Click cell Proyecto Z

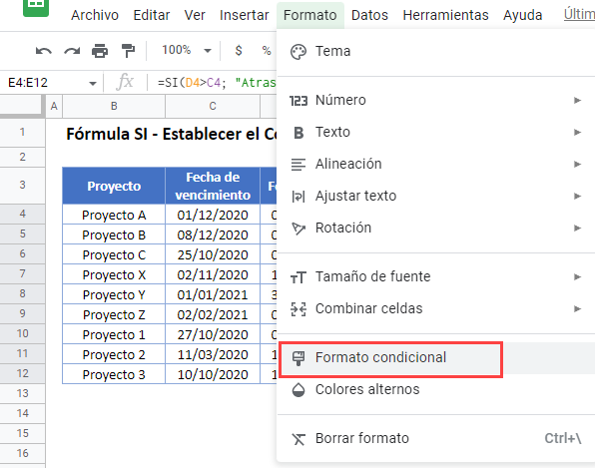[x=114, y=314]
